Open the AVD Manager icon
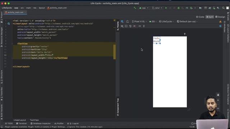 (214, 8)
